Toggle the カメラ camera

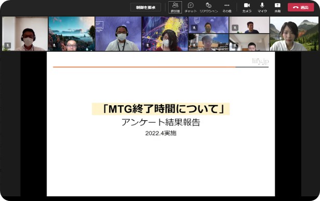tap(247, 8)
